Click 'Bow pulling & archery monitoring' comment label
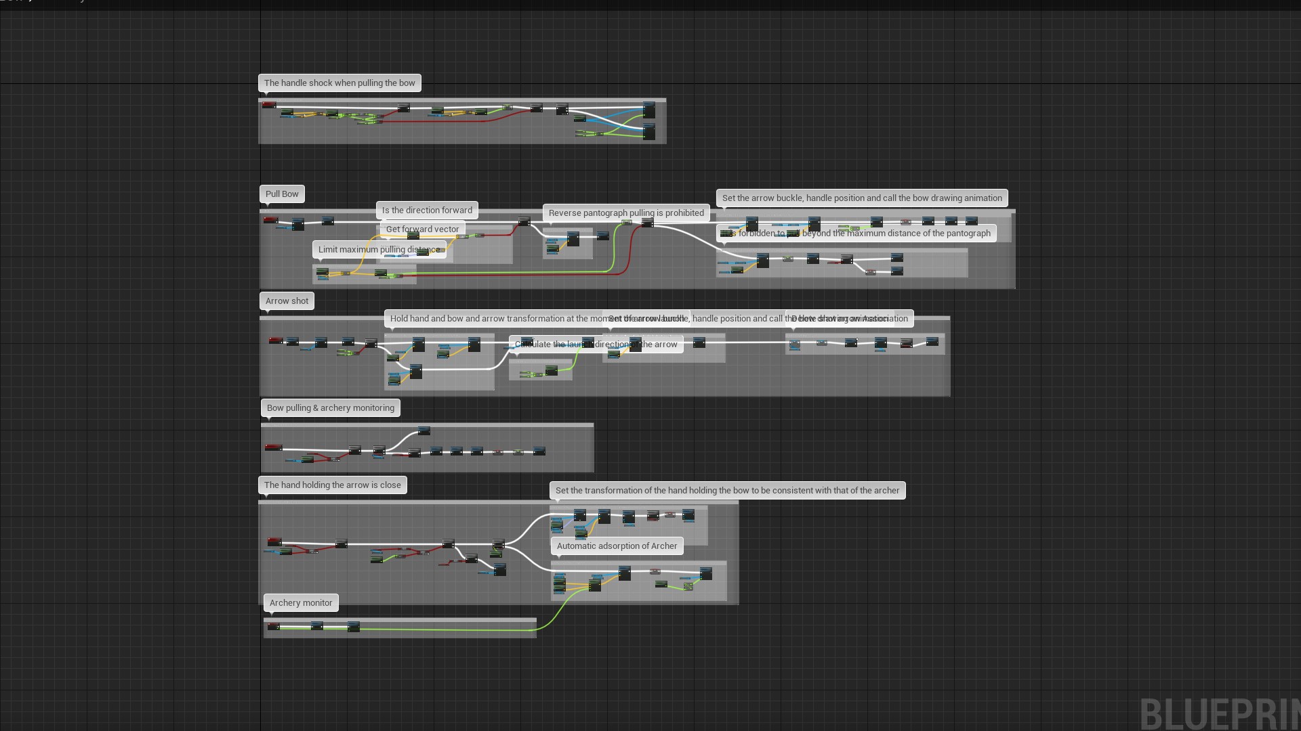Viewport: 1301px width, 731px height. [x=330, y=408]
